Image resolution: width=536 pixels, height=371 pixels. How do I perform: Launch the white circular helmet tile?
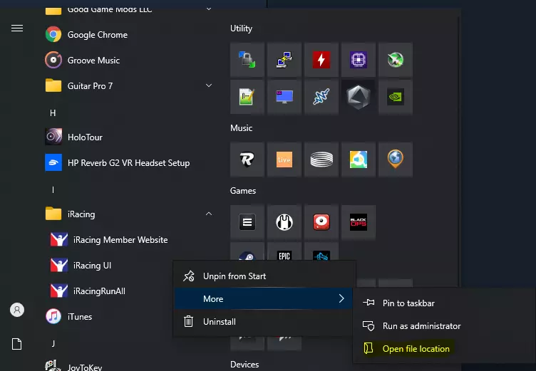(284, 222)
